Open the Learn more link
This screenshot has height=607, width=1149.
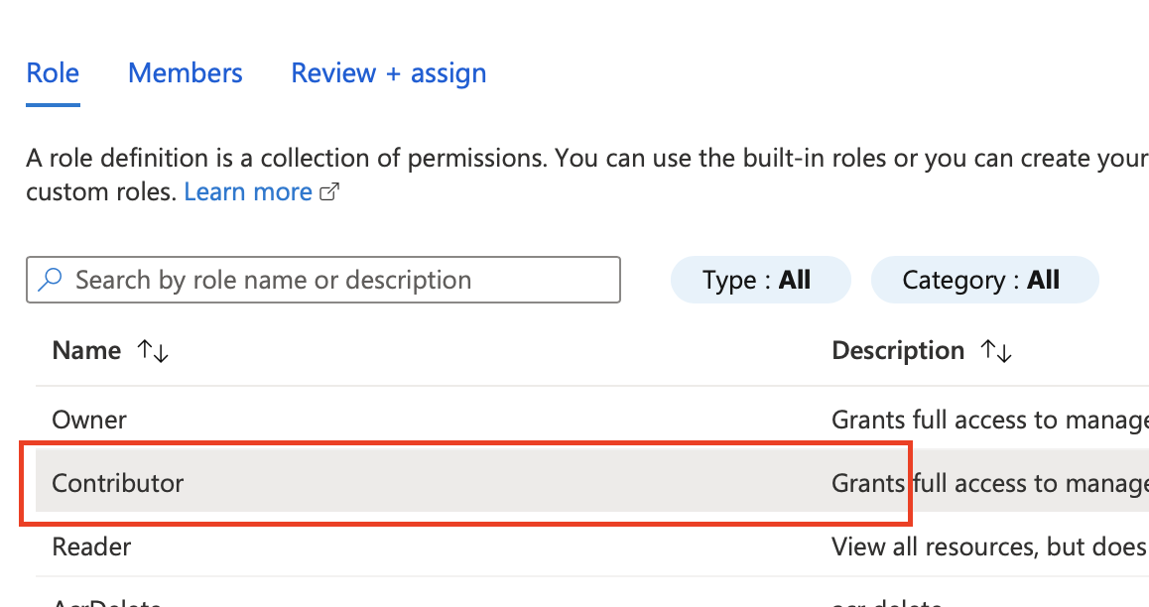pyautogui.click(x=248, y=192)
